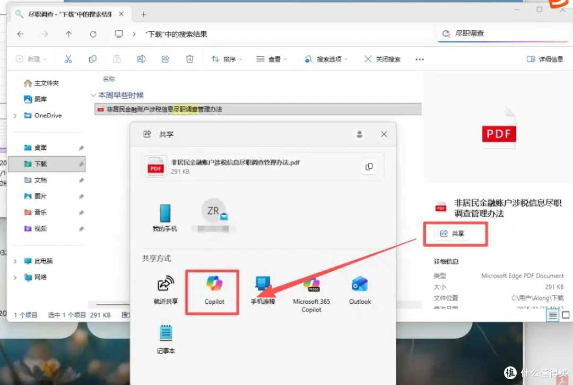573x385 pixels.
Task: Open 搜索选项 dropdown
Action: [326, 59]
